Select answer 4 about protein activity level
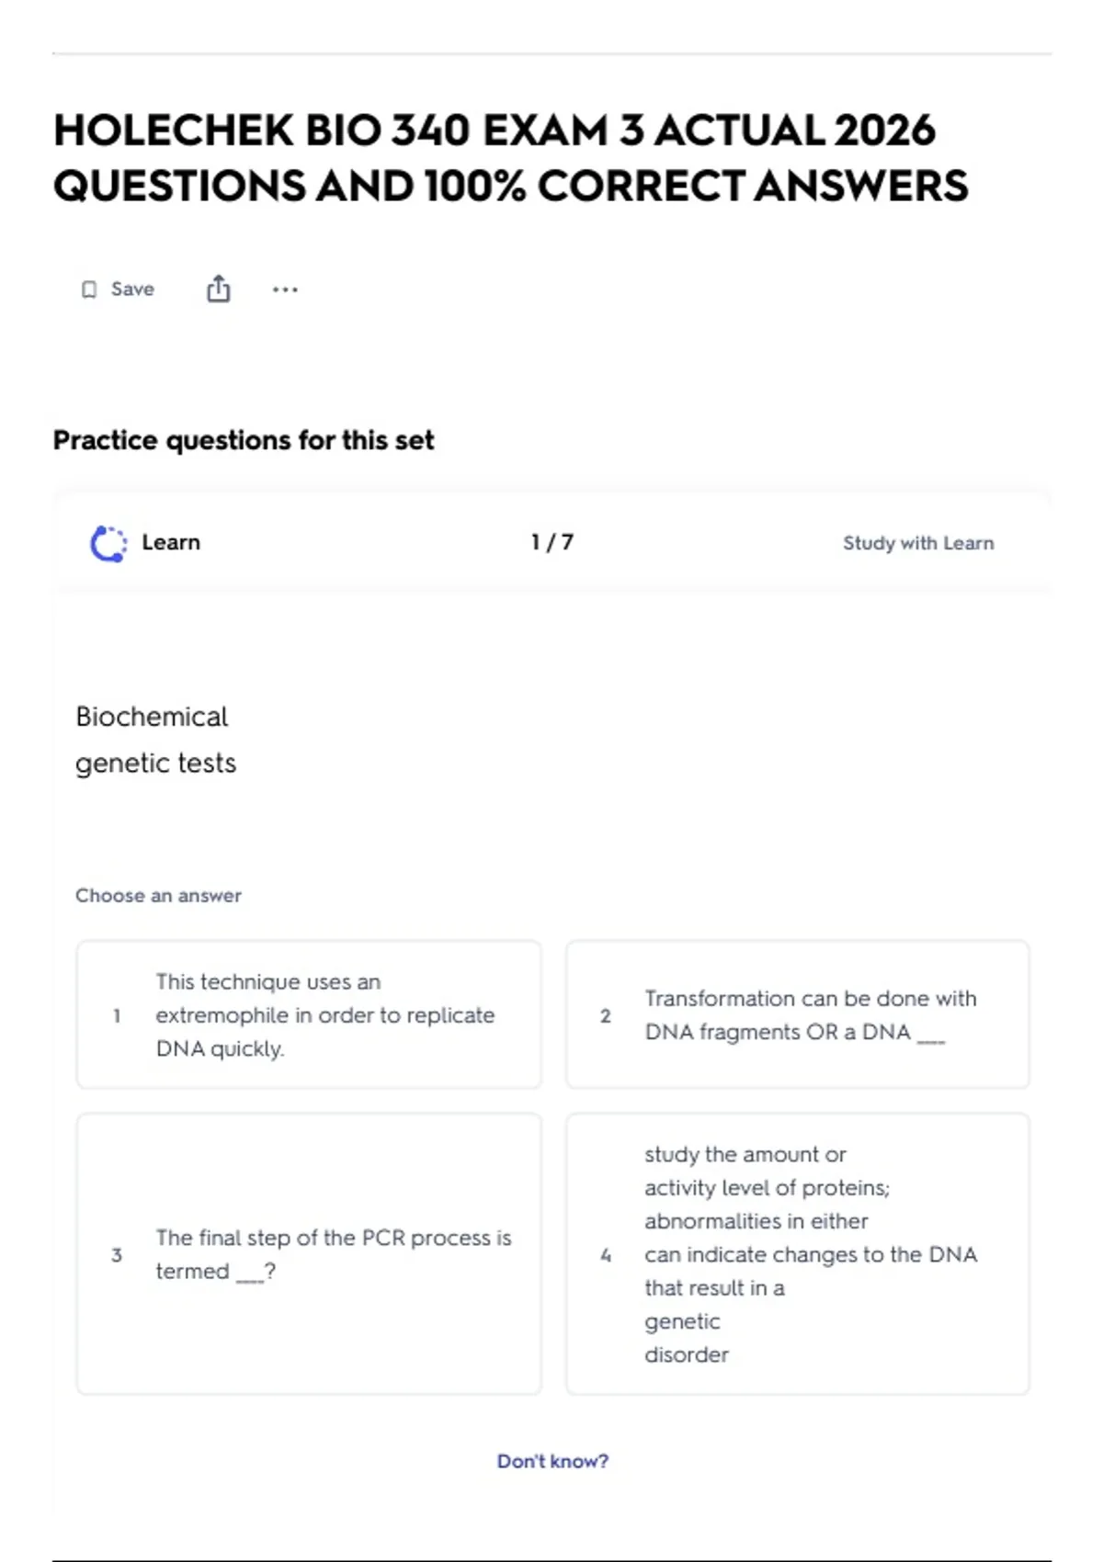Screen dimensions: 1103x1562 point(798,1254)
